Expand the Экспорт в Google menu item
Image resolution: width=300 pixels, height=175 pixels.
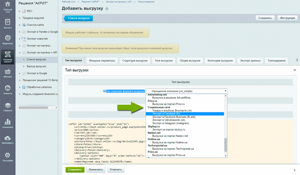(x=20, y=73)
